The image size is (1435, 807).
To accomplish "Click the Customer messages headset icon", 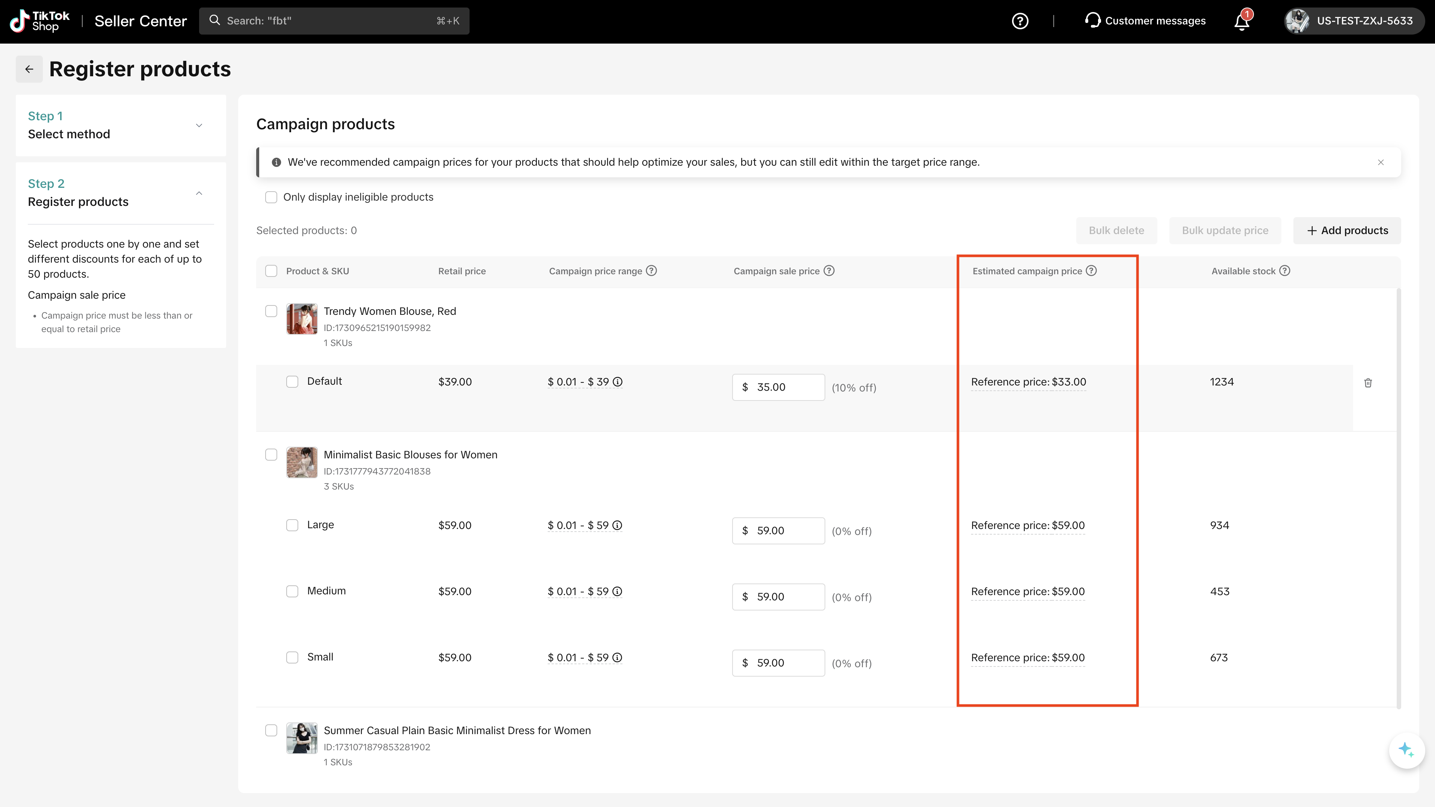I will coord(1092,21).
